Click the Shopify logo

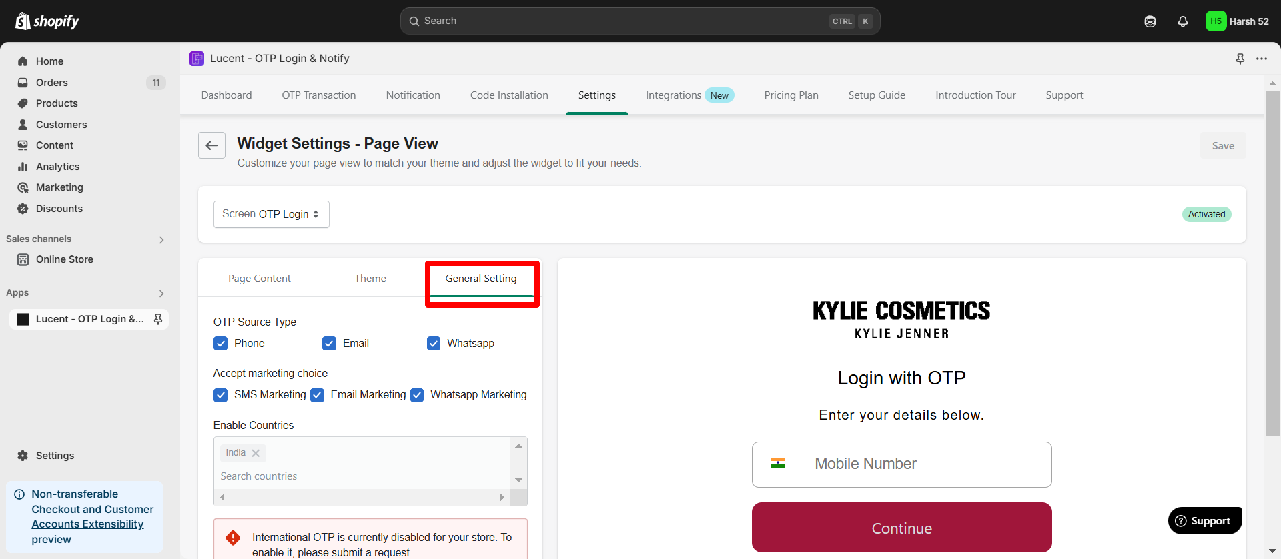tap(47, 21)
